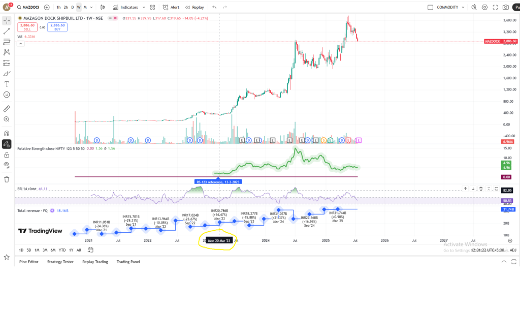This screenshot has width=520, height=309.
Task: Set range to 3M
Action: pyautogui.click(x=45, y=250)
